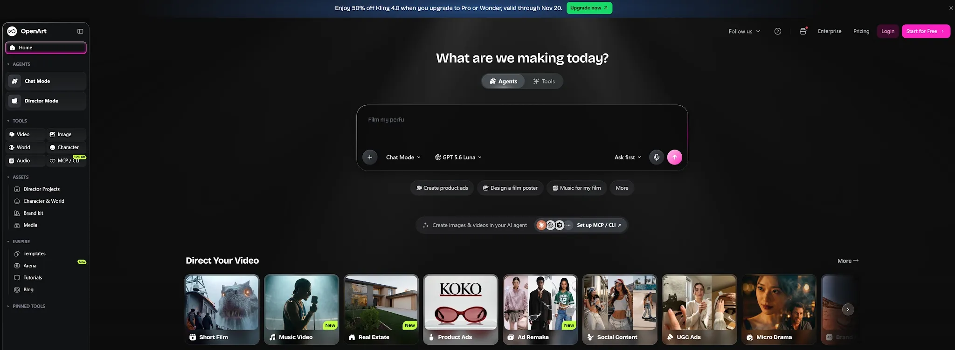Open the Pricing link
This screenshot has height=350, width=955.
[861, 31]
